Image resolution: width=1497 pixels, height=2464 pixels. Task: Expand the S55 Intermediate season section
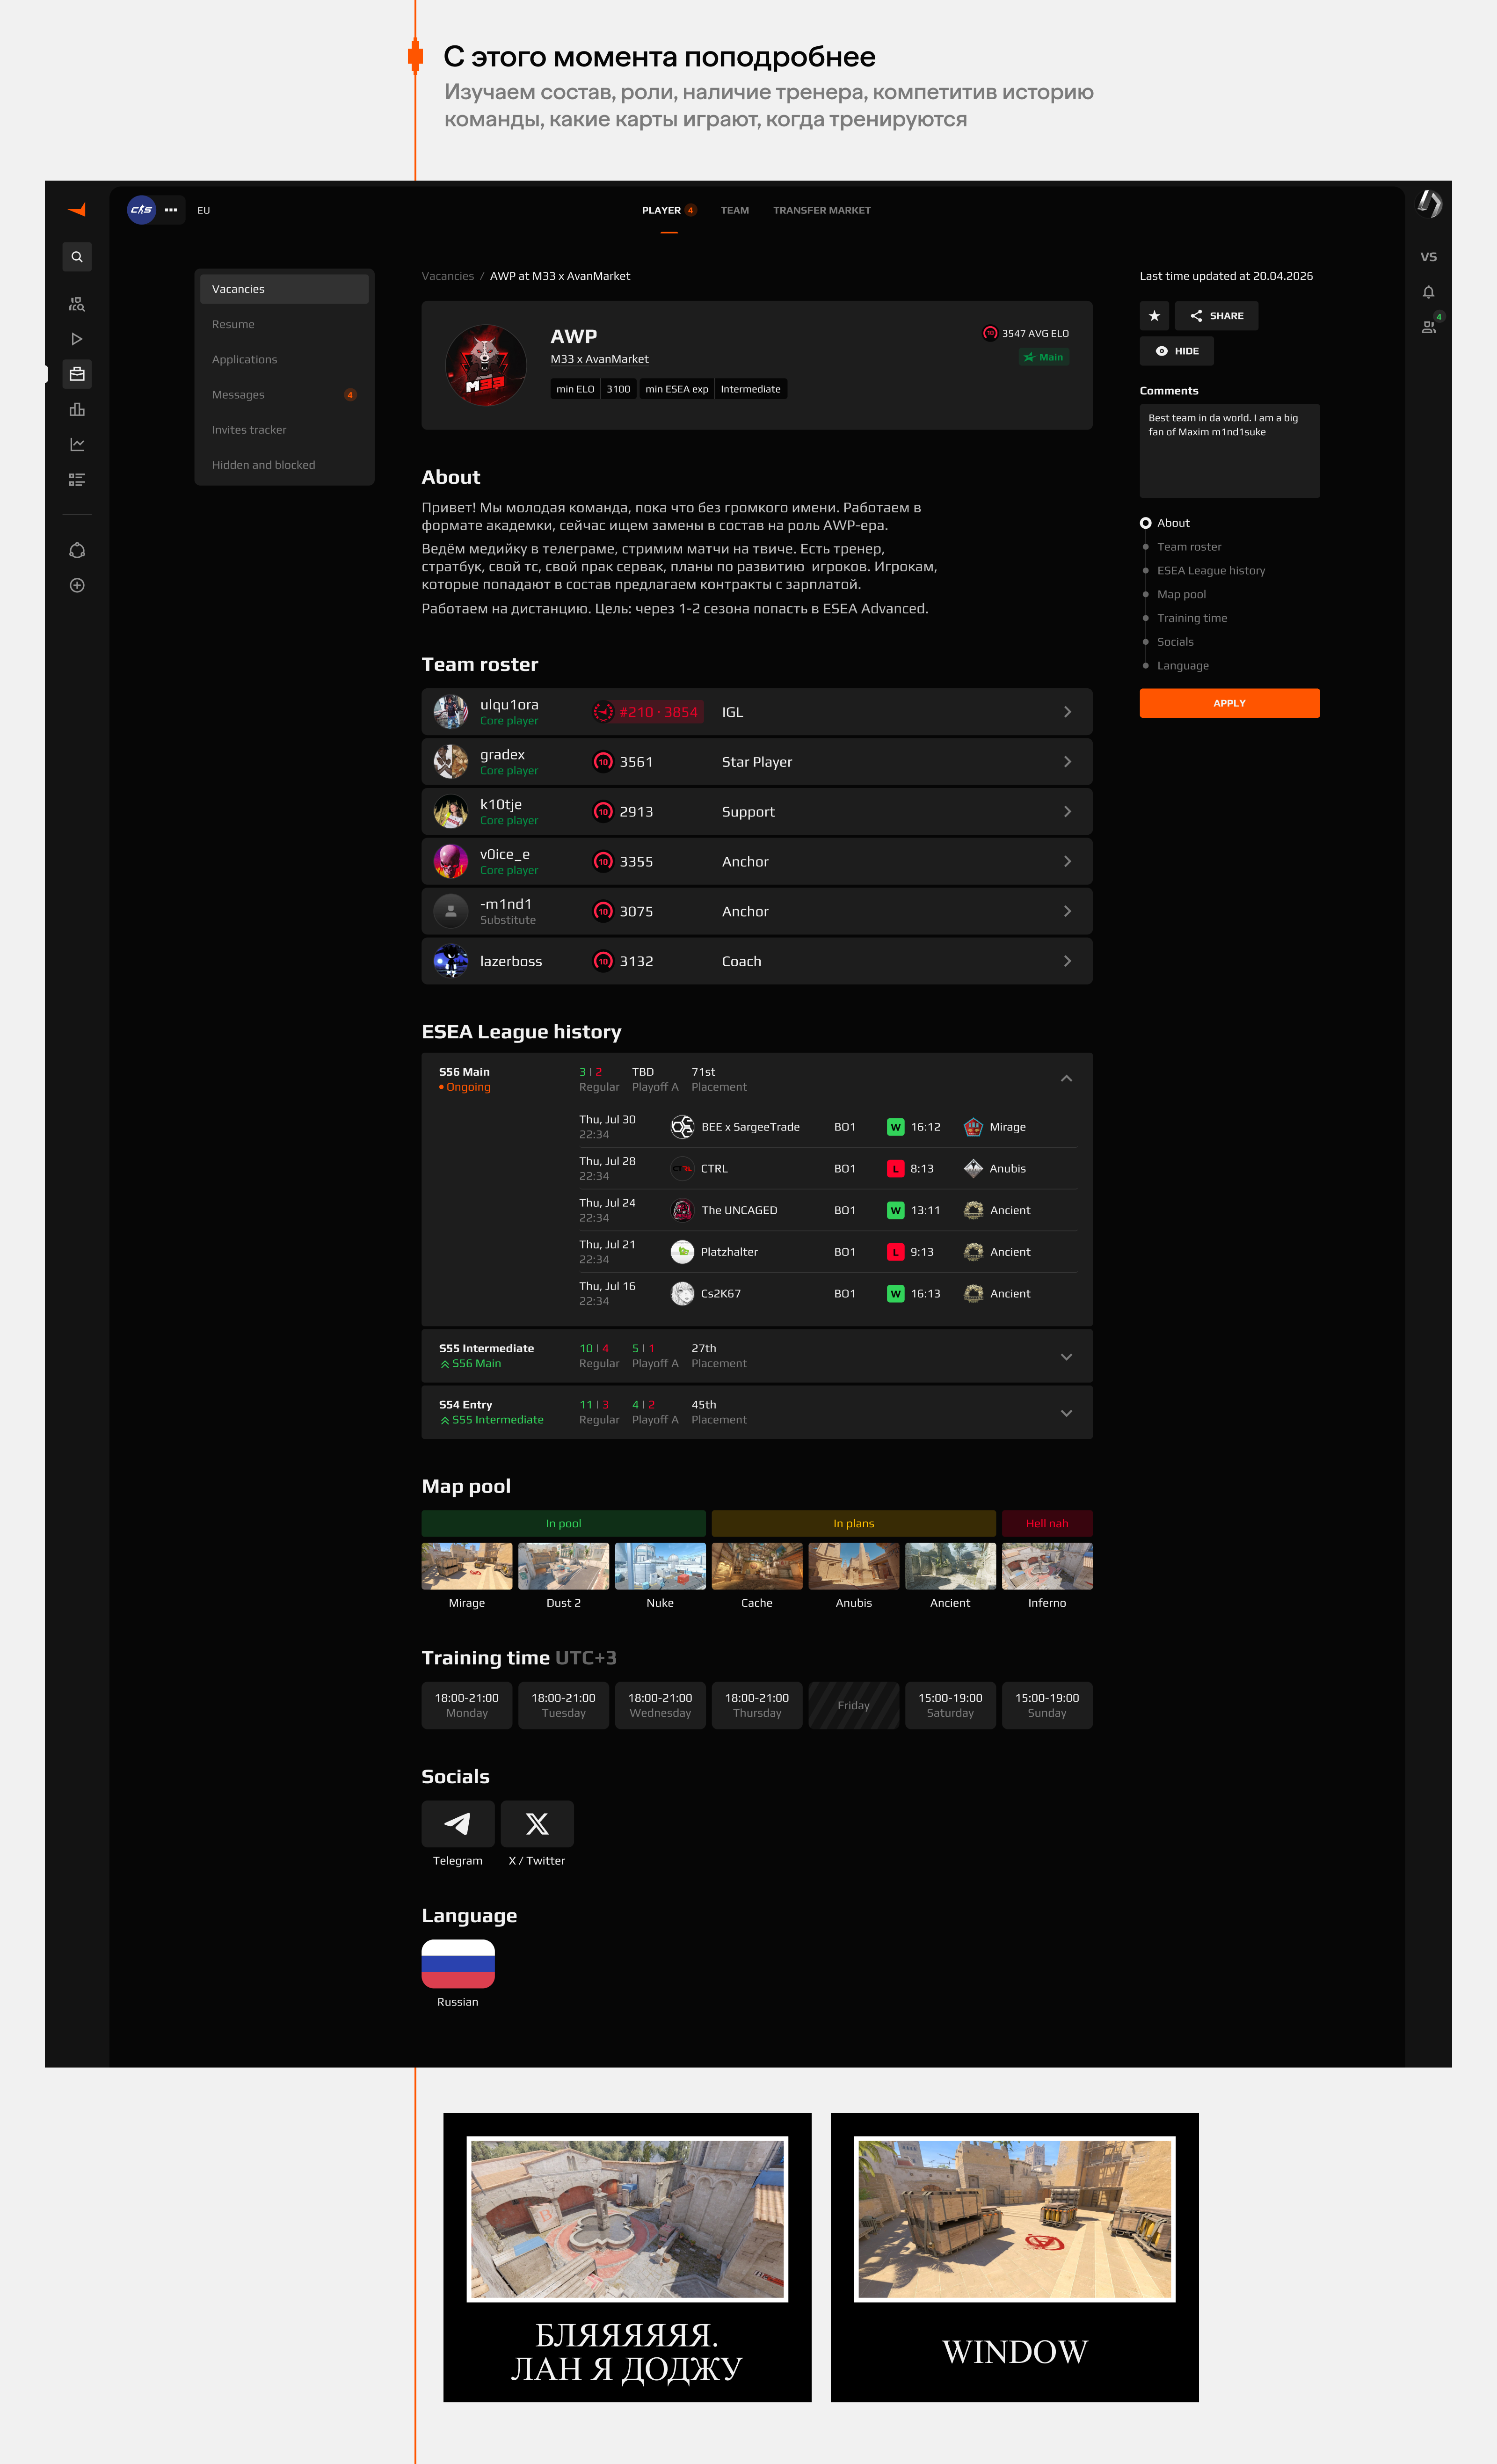(x=1066, y=1357)
